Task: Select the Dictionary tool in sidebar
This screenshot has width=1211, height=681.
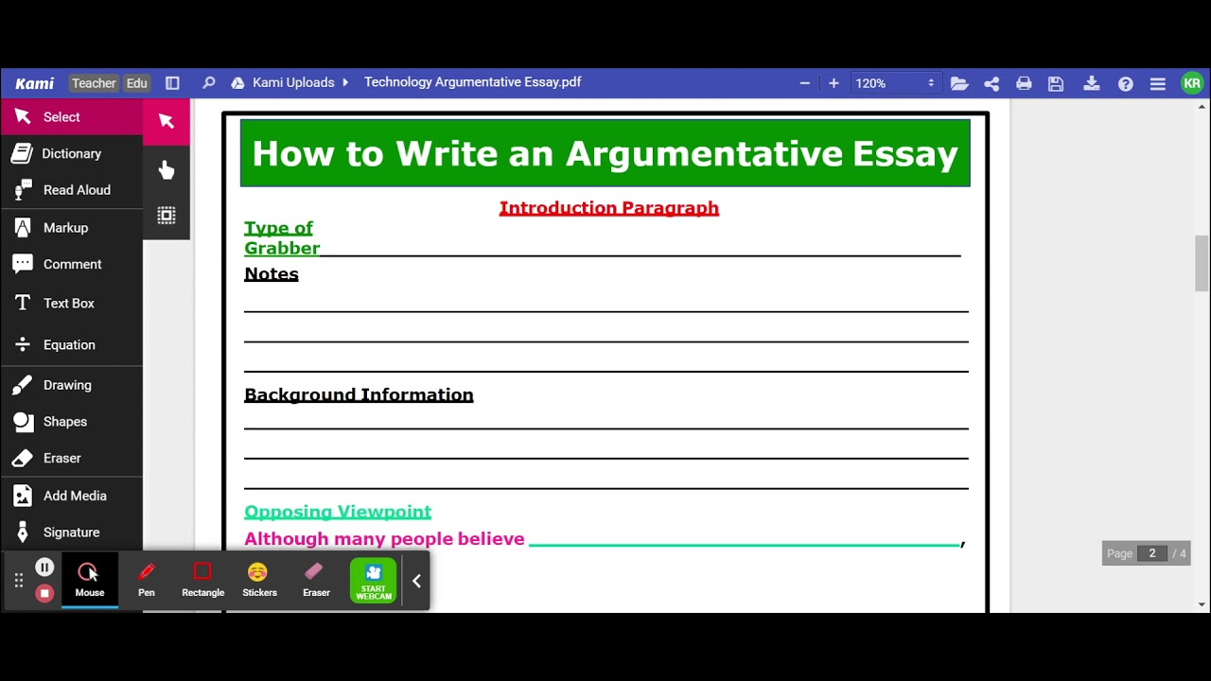Action: click(x=71, y=153)
